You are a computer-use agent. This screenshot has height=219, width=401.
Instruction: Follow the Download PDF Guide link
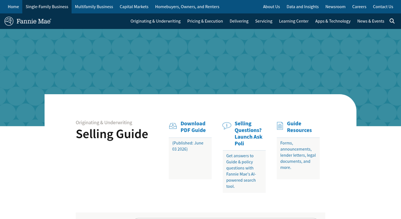coord(193,127)
